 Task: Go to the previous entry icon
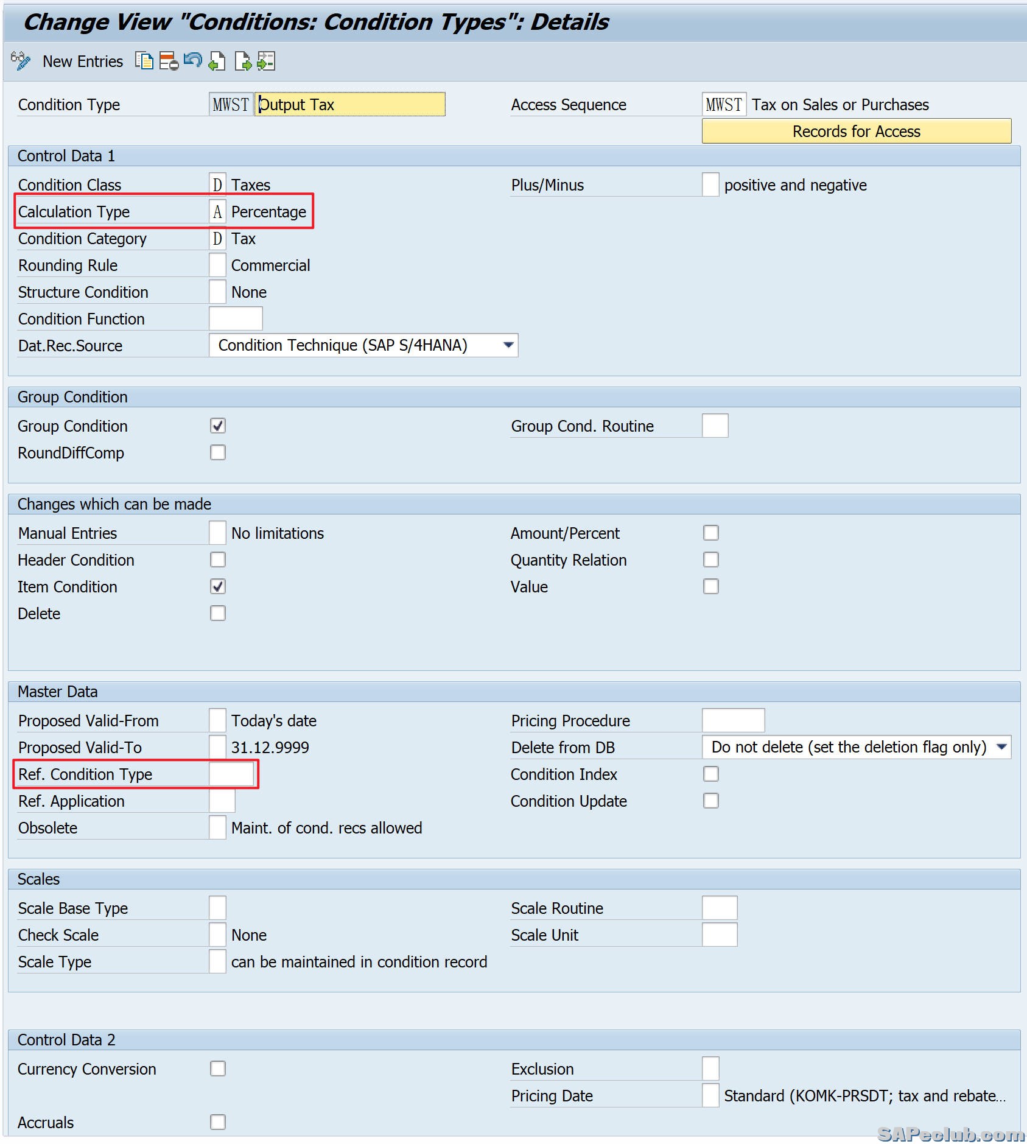(x=217, y=61)
